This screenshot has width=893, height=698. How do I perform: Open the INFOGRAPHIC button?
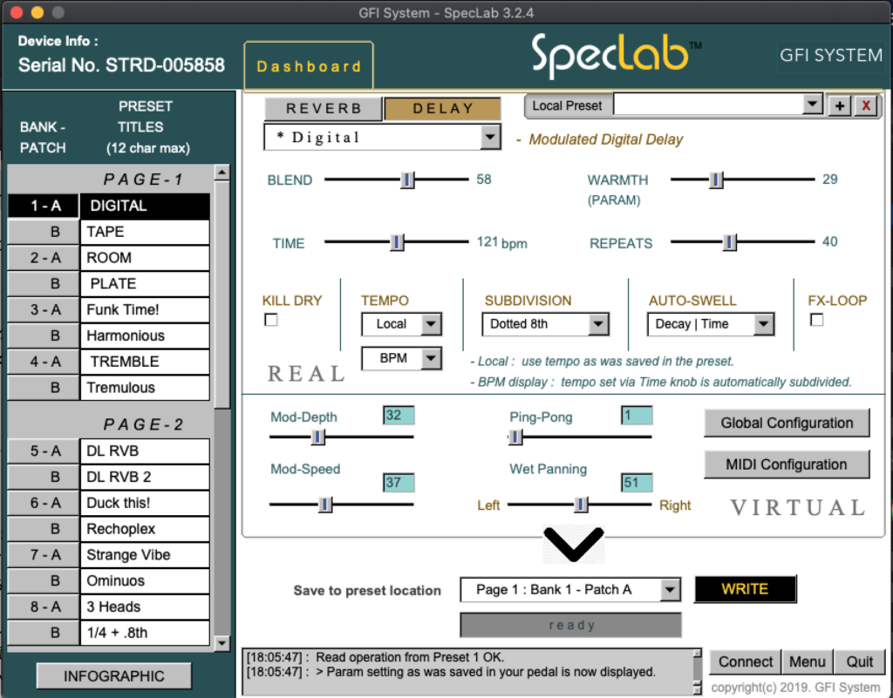[113, 676]
